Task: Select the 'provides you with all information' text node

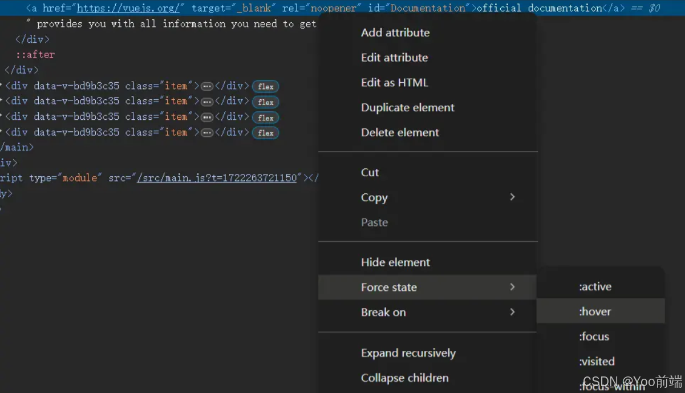Action: 171,24
